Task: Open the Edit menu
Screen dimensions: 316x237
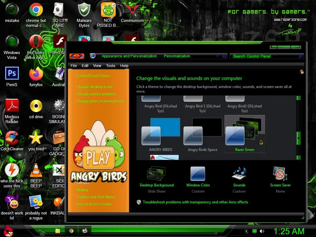Action: [85, 66]
